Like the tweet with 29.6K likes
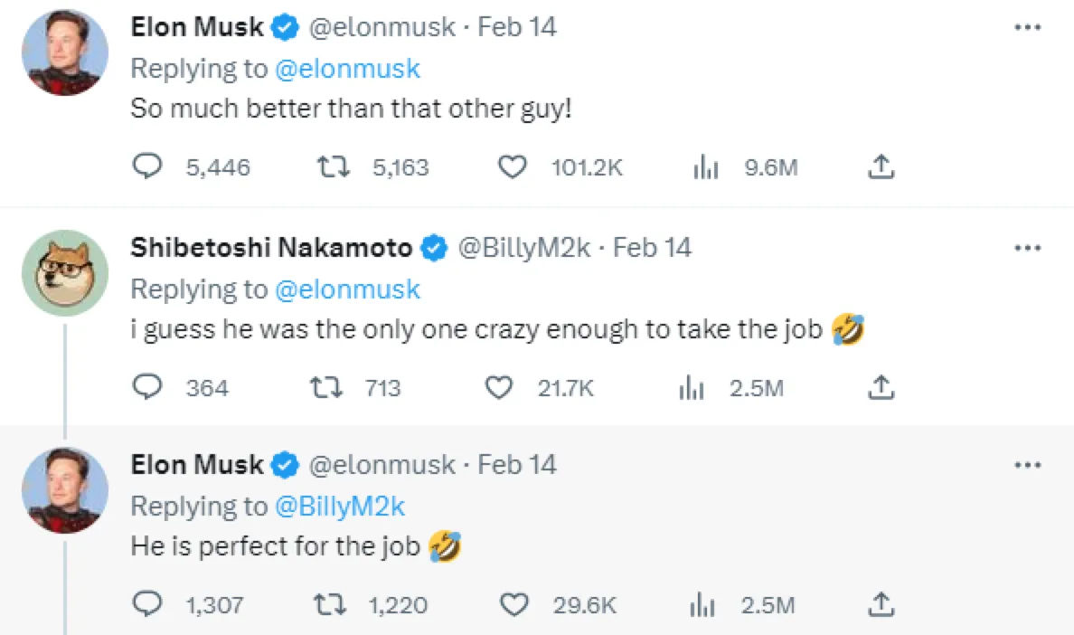The width and height of the screenshot is (1074, 635). coord(513,604)
